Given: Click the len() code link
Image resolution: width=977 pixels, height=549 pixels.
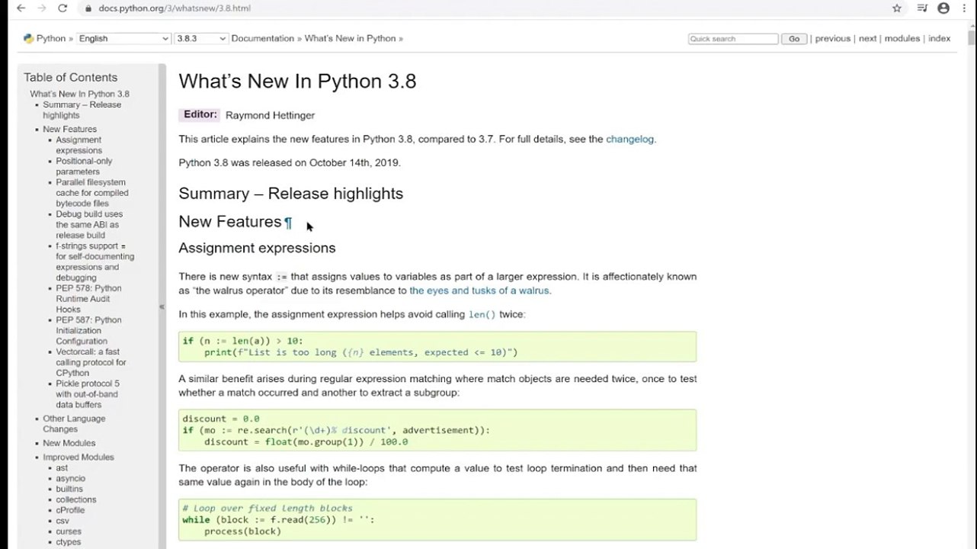Looking at the screenshot, I should (482, 314).
